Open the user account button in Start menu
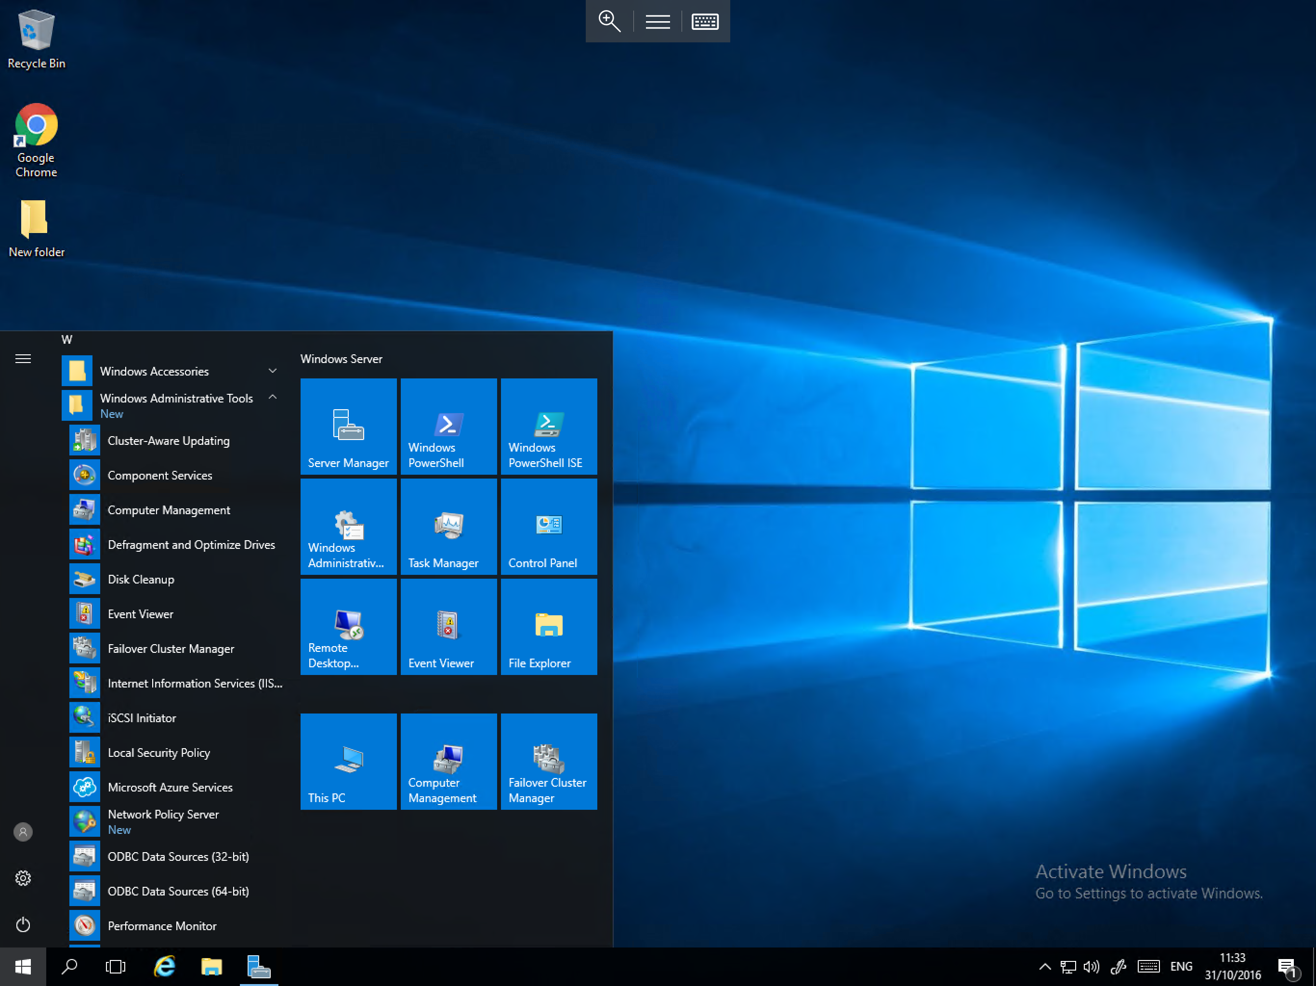The image size is (1316, 986). [x=23, y=831]
